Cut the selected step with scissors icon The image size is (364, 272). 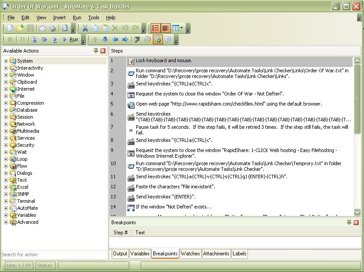(85, 28)
